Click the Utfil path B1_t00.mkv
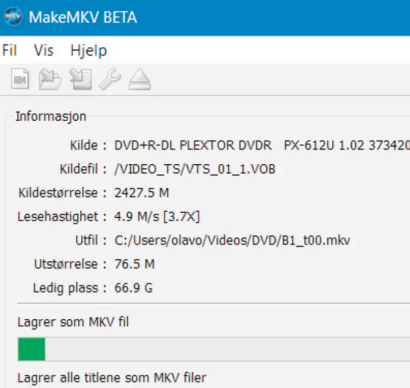This screenshot has height=388, width=410. point(232,240)
